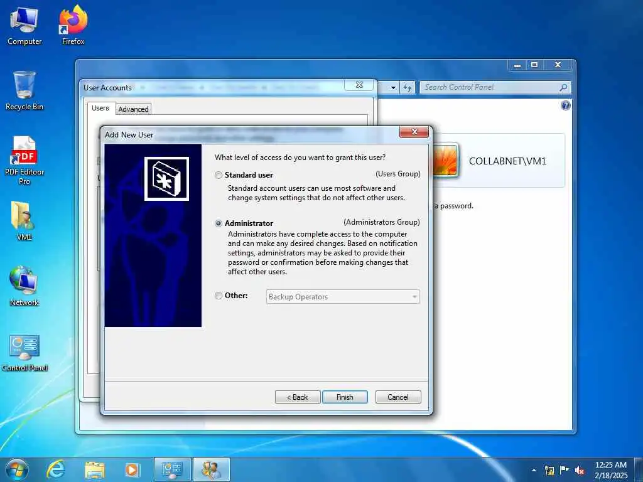This screenshot has height=482, width=643.
Task: Select the Standard user radio button
Action: coord(219,175)
